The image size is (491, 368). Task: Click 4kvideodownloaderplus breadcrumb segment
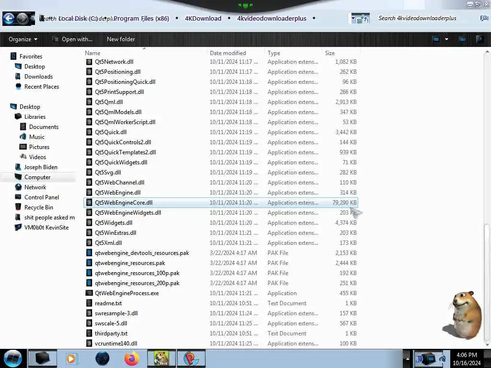(x=272, y=19)
